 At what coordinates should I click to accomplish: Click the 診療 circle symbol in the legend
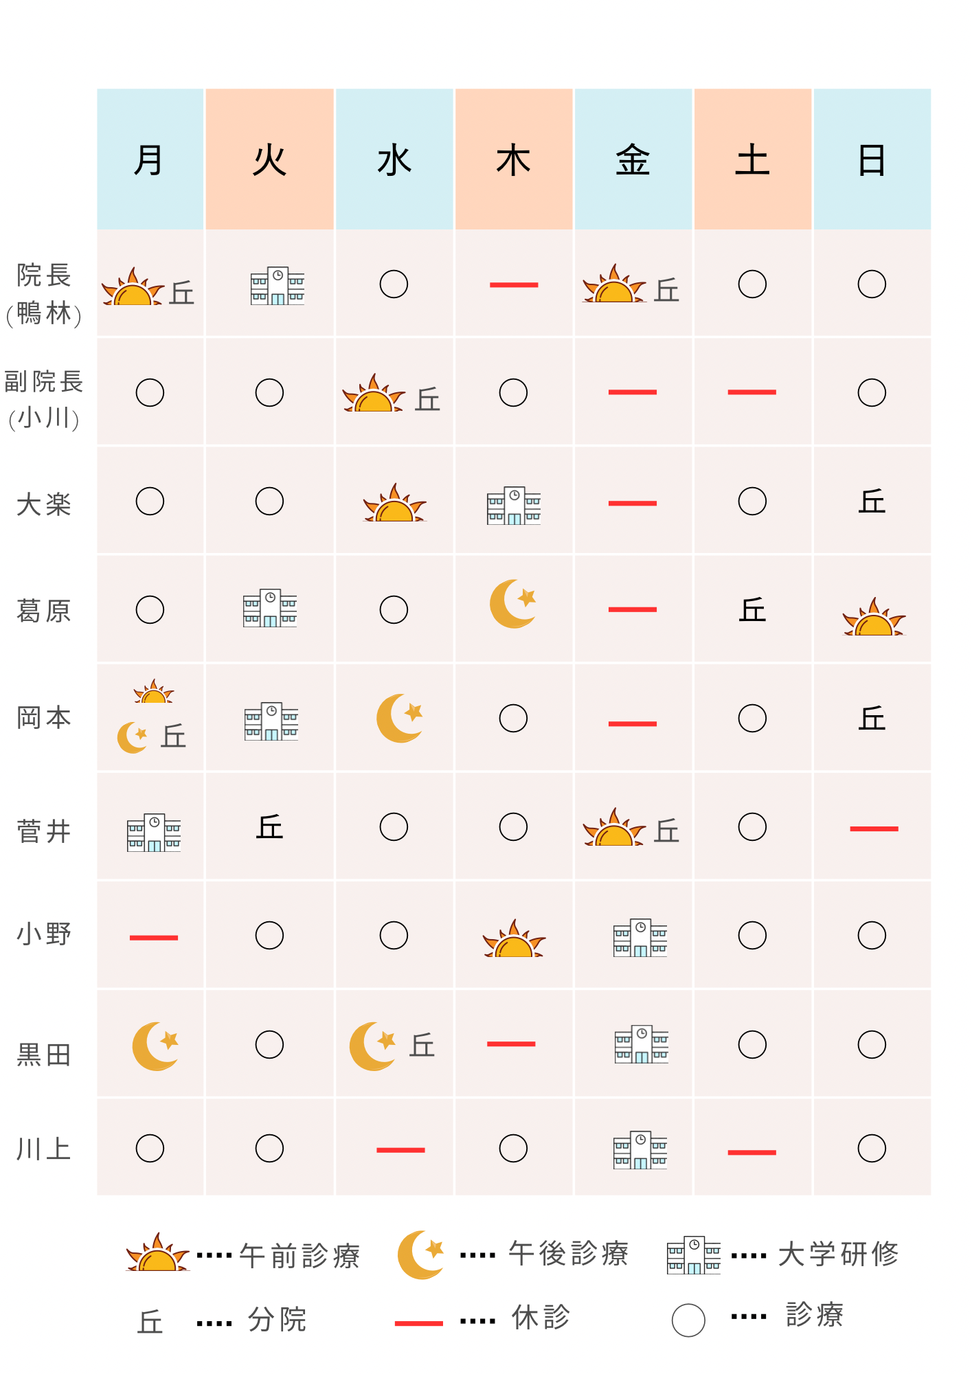click(x=688, y=1320)
